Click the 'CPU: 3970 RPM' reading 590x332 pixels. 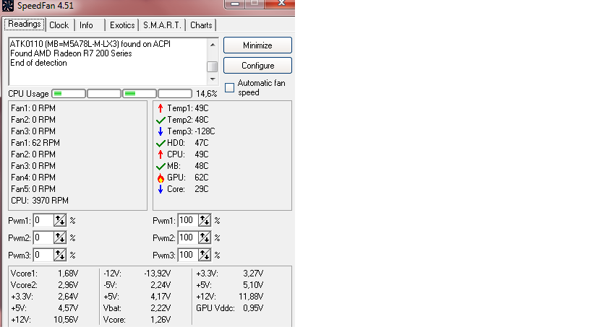tap(40, 201)
